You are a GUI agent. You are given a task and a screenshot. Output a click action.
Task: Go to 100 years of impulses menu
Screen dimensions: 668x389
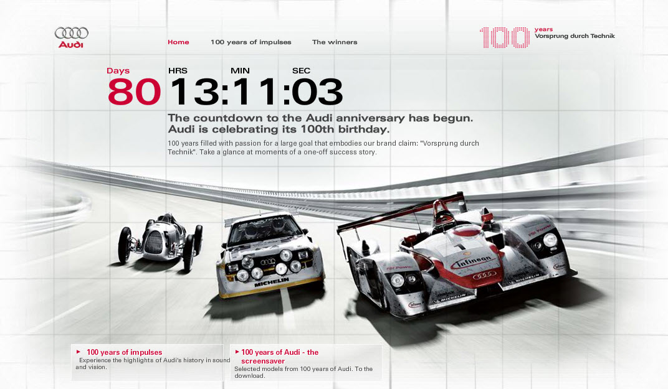(251, 42)
